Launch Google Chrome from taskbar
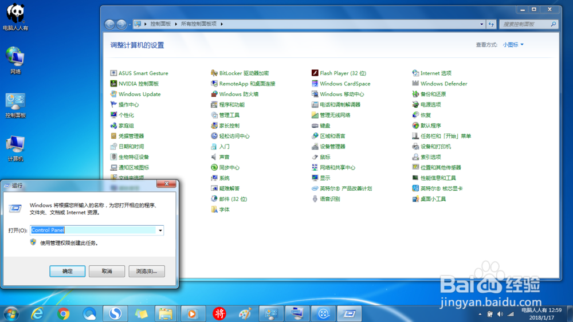Screen dimensions: 573x322 pos(64,313)
